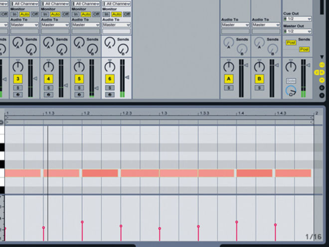Open track 3 Audio To Master dropdown

pos(24,25)
